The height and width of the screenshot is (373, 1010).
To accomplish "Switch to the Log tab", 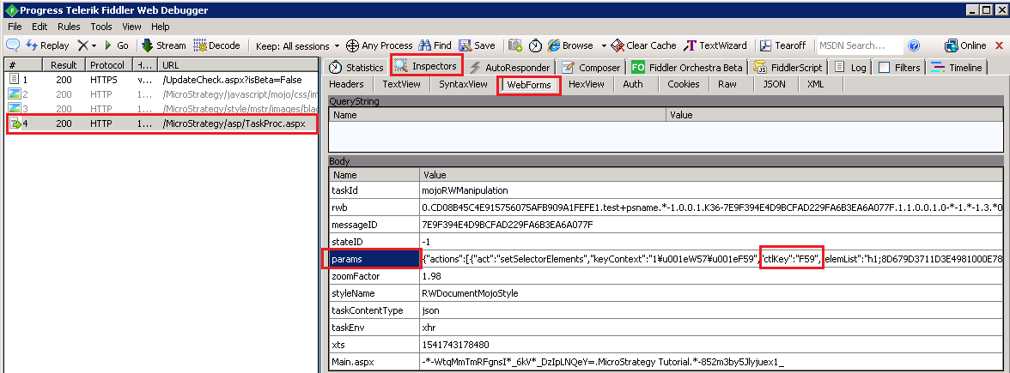I will (x=850, y=68).
